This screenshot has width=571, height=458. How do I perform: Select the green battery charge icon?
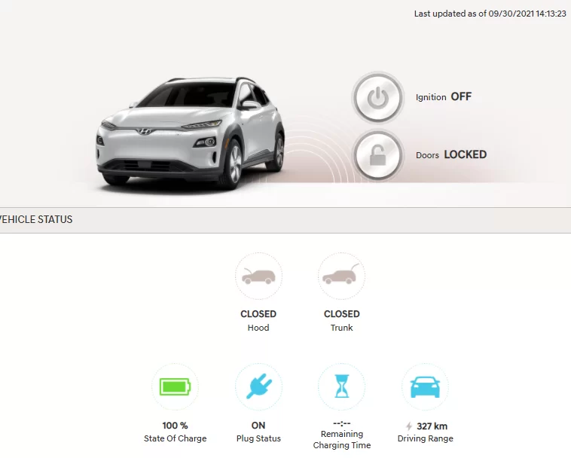pos(176,386)
